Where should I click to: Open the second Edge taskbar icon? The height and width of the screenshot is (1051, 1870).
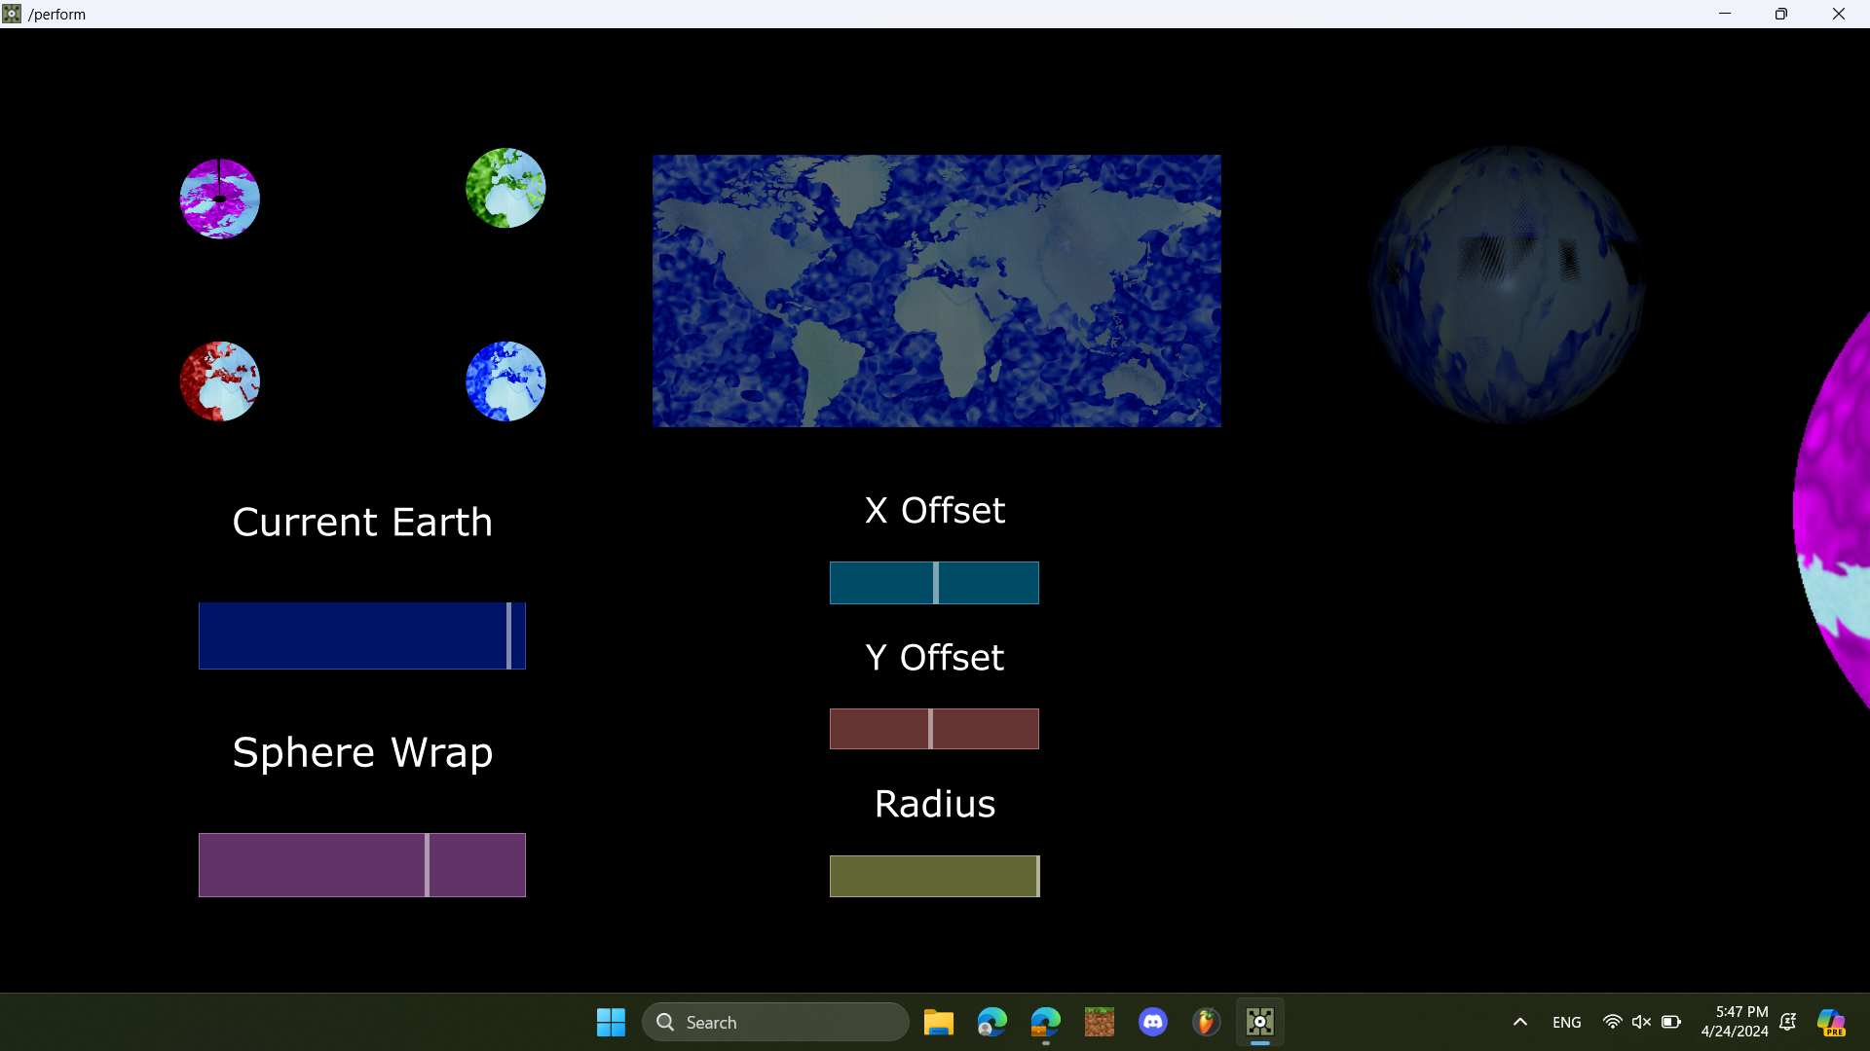(x=1045, y=1023)
